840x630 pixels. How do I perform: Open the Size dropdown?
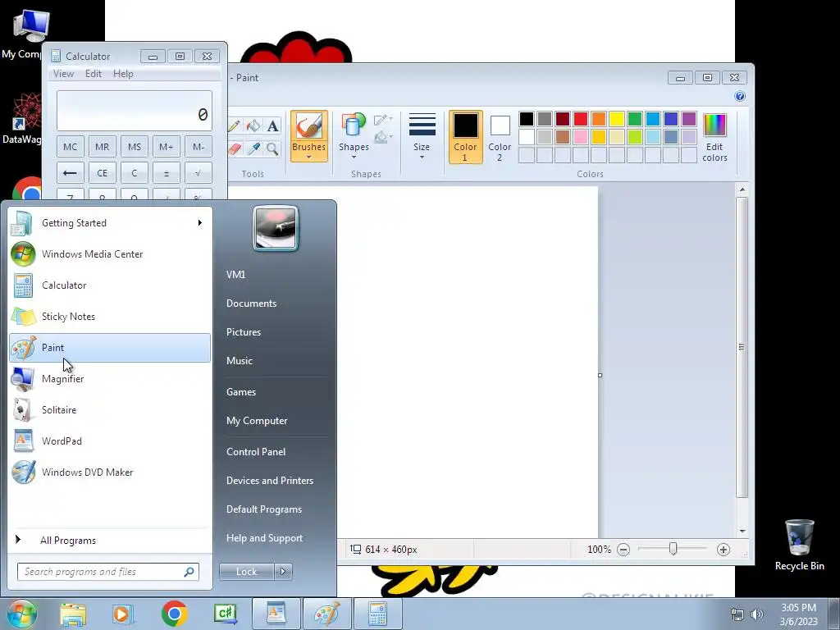coord(422,136)
